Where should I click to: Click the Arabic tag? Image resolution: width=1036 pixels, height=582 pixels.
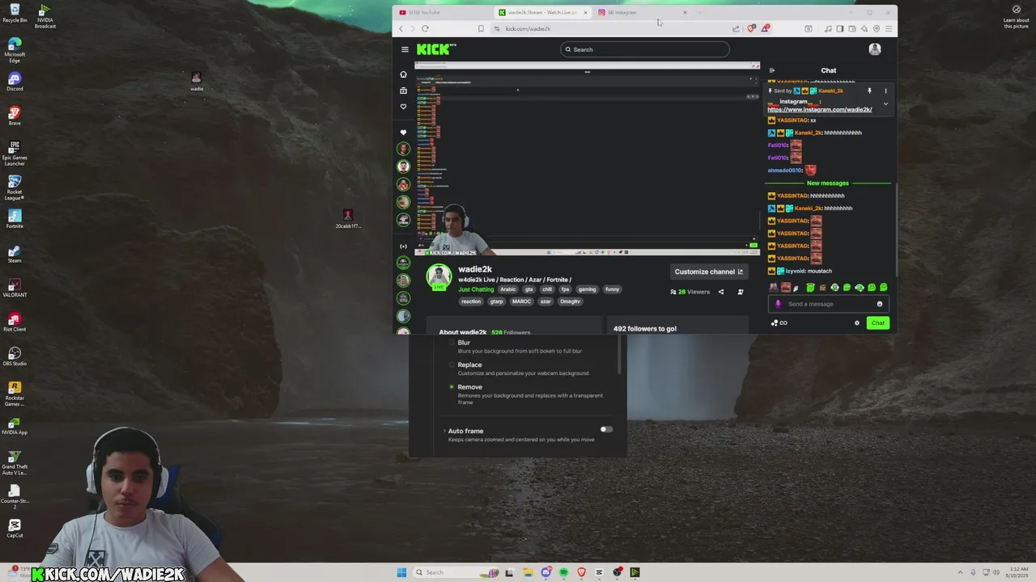(x=507, y=289)
